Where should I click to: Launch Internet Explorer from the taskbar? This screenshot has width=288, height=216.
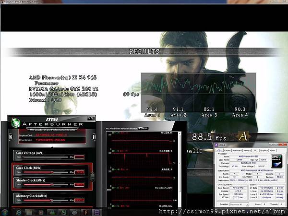click(x=19, y=213)
